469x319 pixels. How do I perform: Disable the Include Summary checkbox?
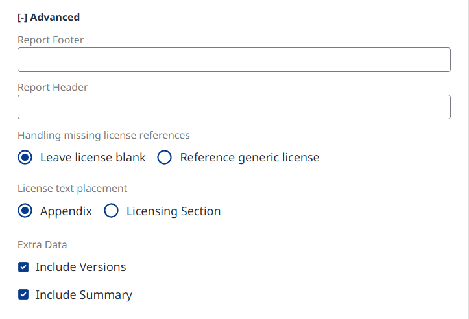[23, 295]
